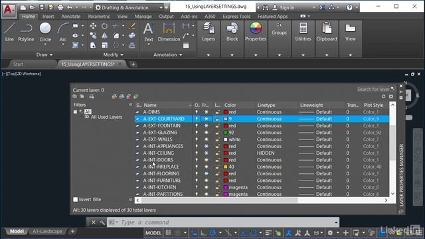This screenshot has height=239, width=425.
Task: Click the MODEL status bar button
Action: click(153, 233)
